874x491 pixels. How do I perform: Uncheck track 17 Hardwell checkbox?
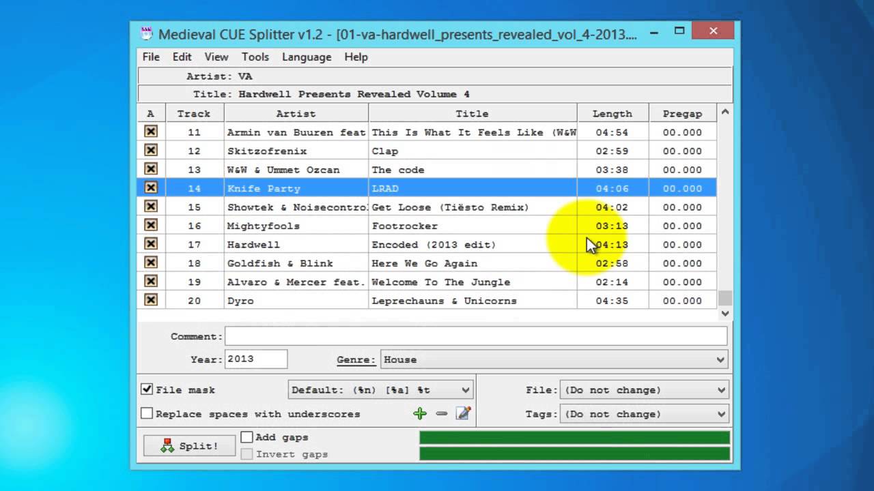coord(151,243)
